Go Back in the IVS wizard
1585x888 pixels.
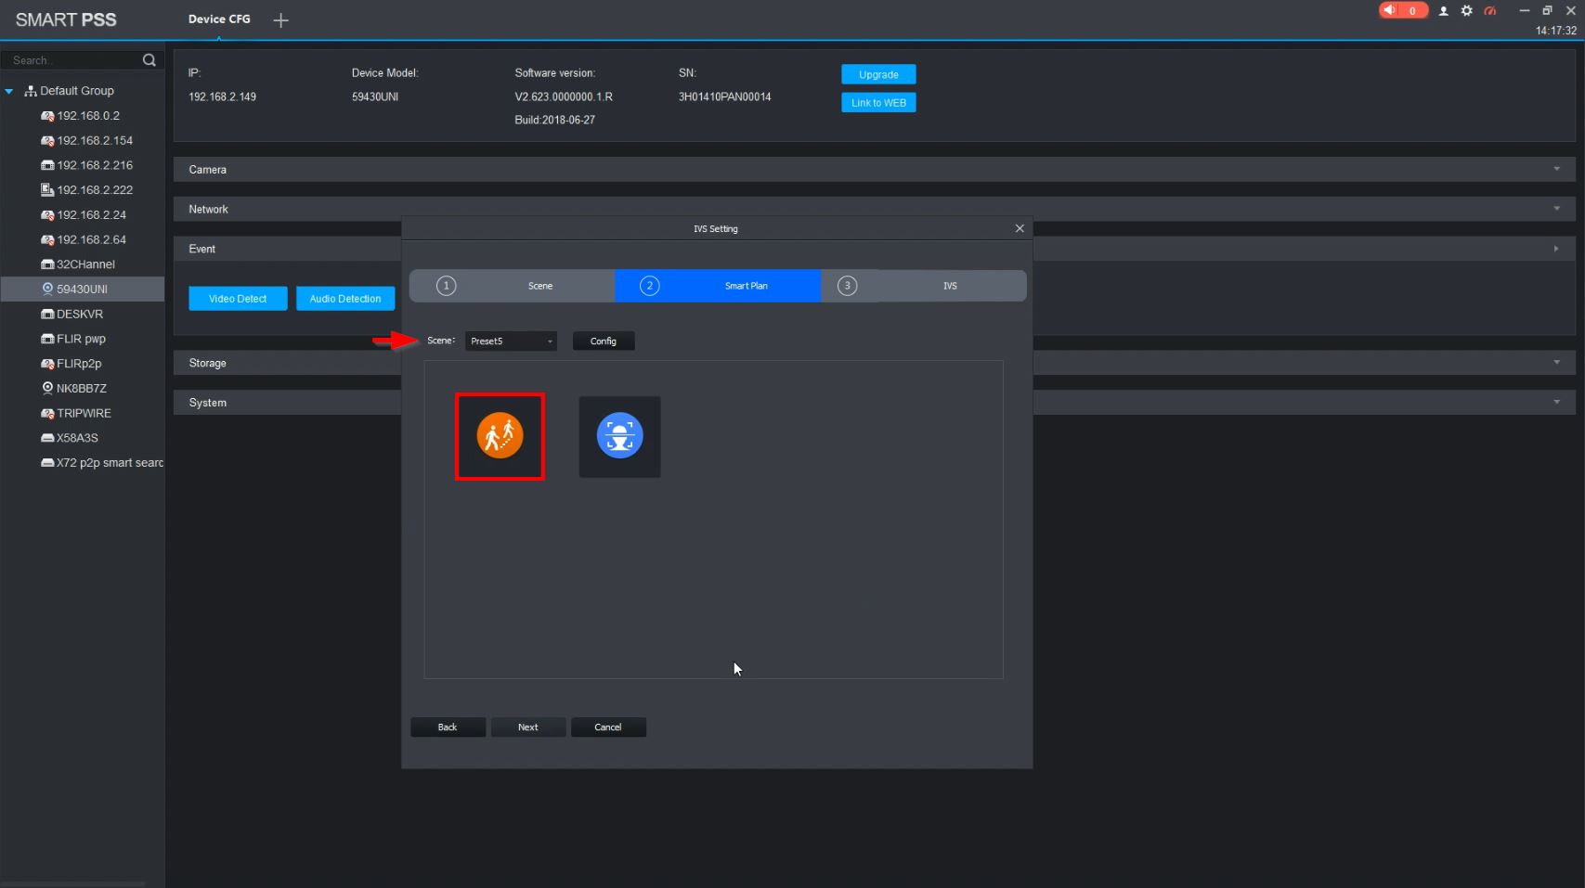(x=448, y=727)
